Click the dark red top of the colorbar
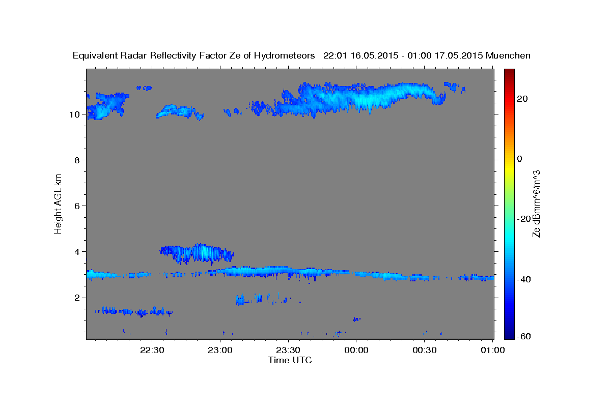The image size is (611, 407). (509, 72)
